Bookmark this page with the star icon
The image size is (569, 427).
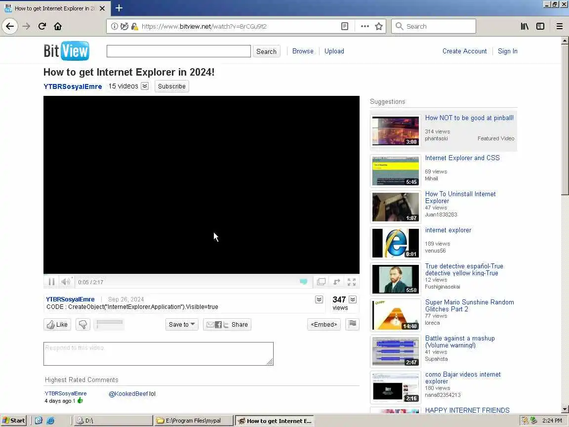[379, 26]
